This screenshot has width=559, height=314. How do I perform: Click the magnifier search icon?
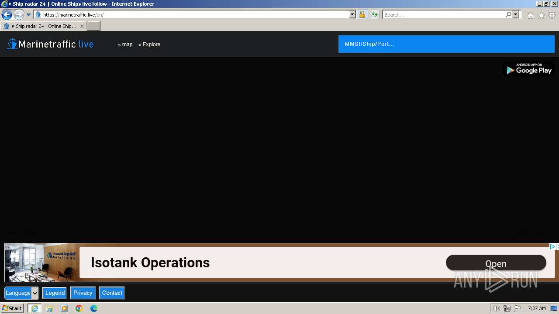pos(508,14)
